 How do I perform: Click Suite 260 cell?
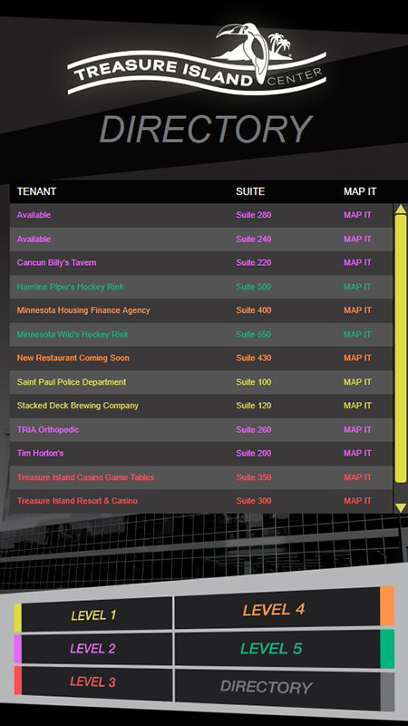(254, 429)
